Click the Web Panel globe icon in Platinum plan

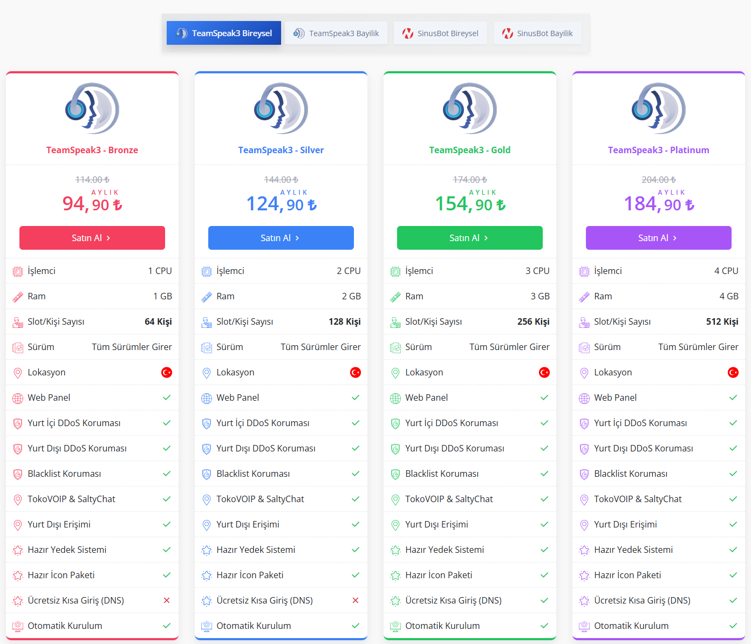584,398
